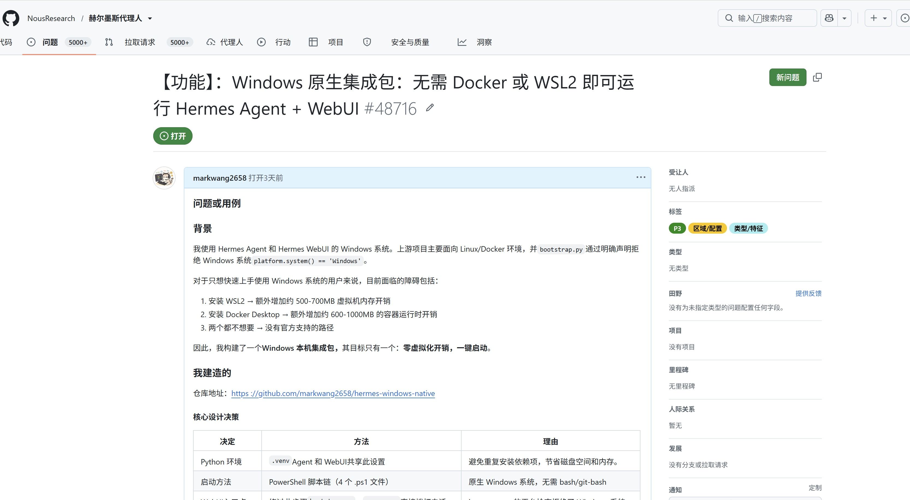Click the 启动方法 table cell
The width and height of the screenshot is (910, 500).
(227, 481)
